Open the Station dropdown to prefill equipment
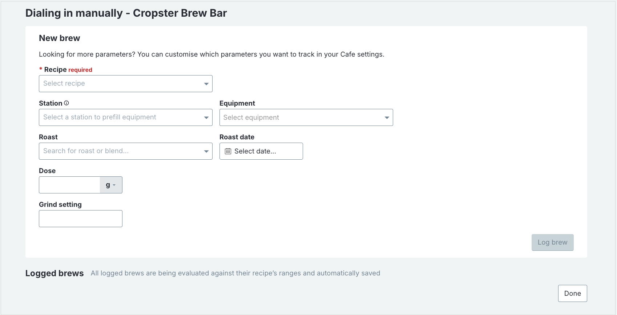Image resolution: width=617 pixels, height=315 pixels. pyautogui.click(x=126, y=117)
